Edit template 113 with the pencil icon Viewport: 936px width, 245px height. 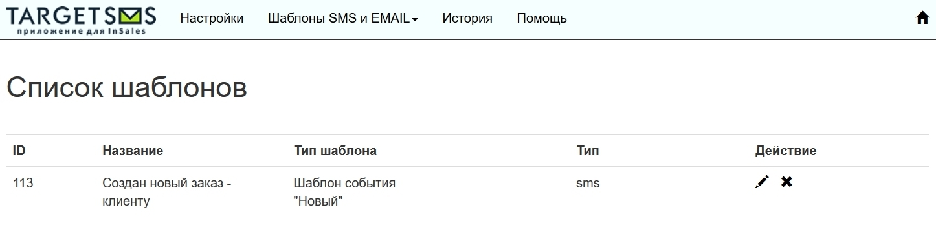[763, 182]
